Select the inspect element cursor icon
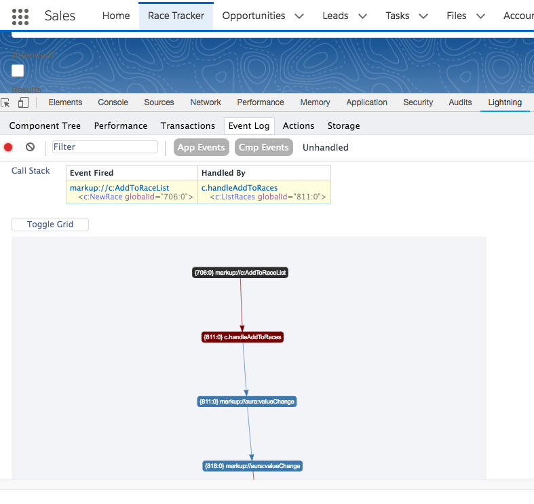 [6, 102]
